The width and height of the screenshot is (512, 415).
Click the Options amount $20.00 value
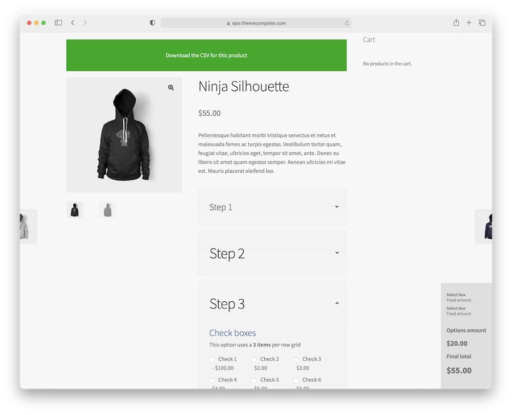457,343
